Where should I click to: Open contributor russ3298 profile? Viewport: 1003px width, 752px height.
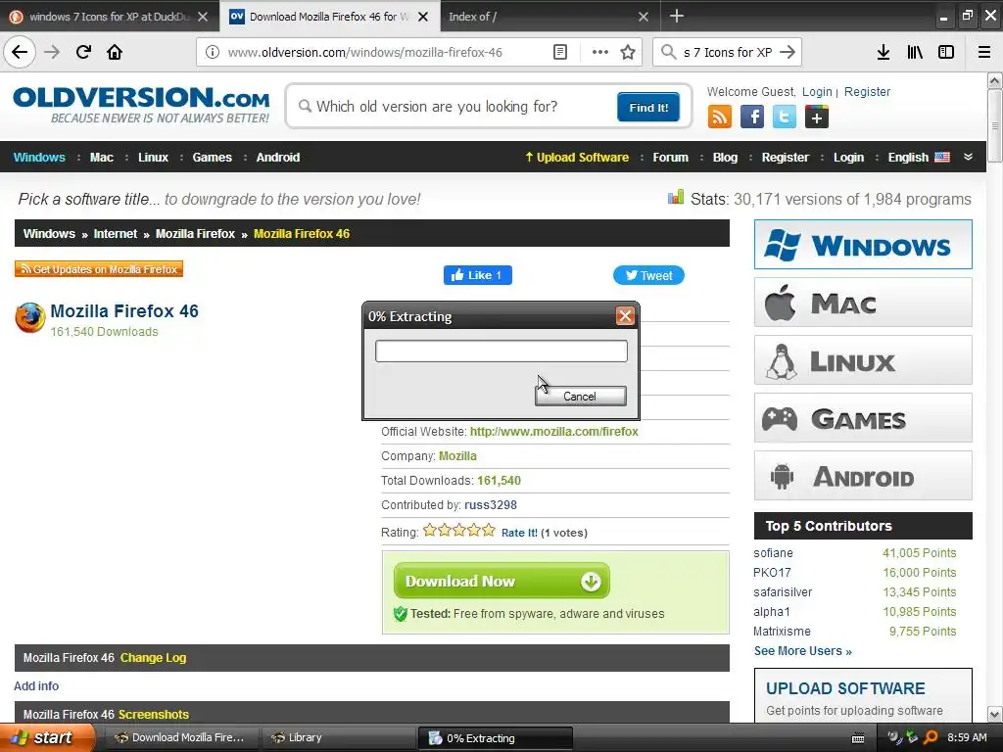[x=491, y=505]
